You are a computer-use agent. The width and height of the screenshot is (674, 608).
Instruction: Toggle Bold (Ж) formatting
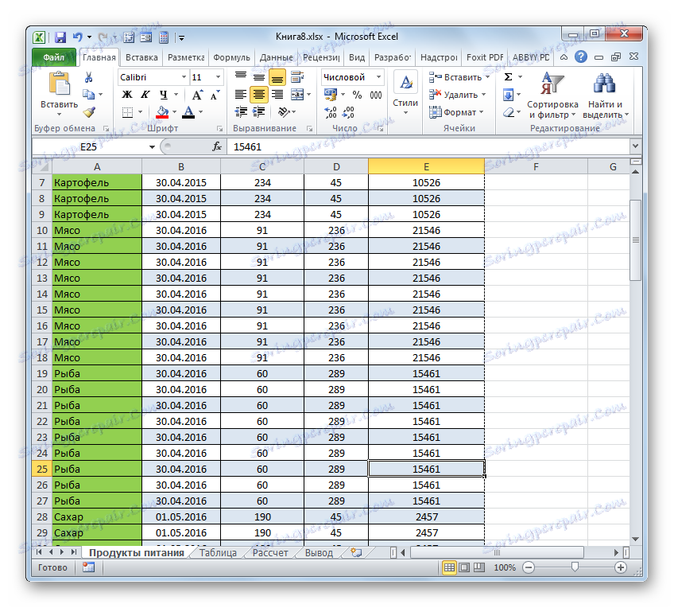(x=127, y=95)
